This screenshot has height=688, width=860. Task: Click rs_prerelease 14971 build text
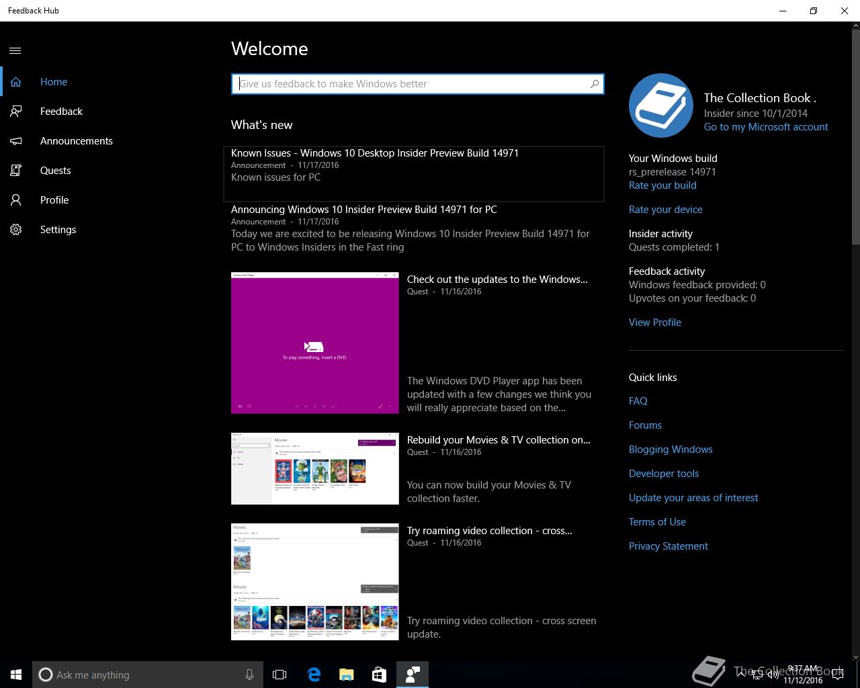pyautogui.click(x=673, y=172)
